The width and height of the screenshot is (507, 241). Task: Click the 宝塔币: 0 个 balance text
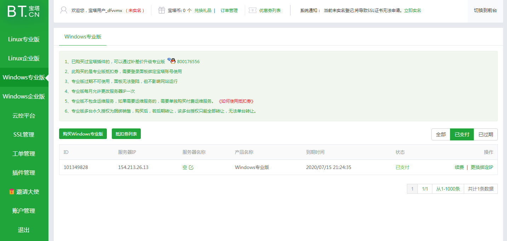pyautogui.click(x=180, y=11)
